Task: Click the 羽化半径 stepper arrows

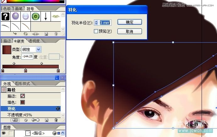Action: (96, 23)
